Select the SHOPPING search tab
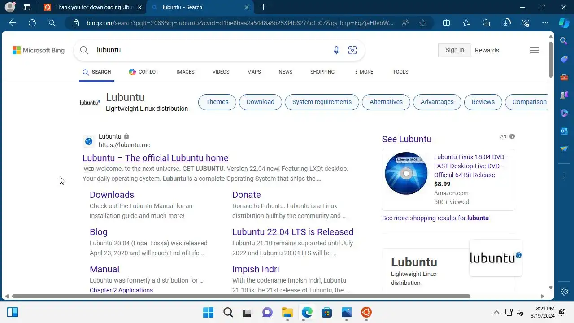 tap(322, 72)
